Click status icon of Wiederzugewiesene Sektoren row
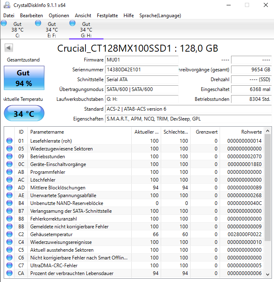This screenshot has width=274, height=282. tap(9, 148)
